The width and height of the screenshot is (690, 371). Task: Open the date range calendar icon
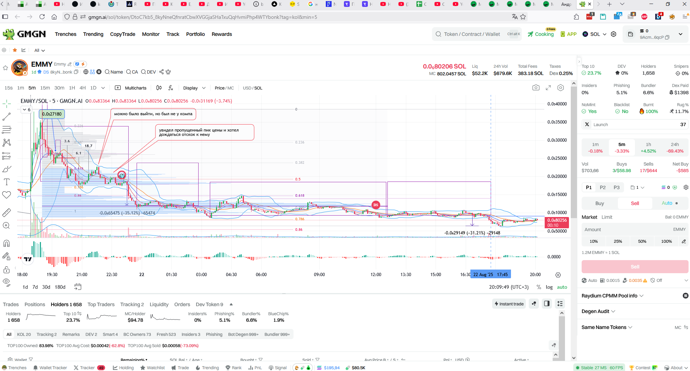coord(78,287)
